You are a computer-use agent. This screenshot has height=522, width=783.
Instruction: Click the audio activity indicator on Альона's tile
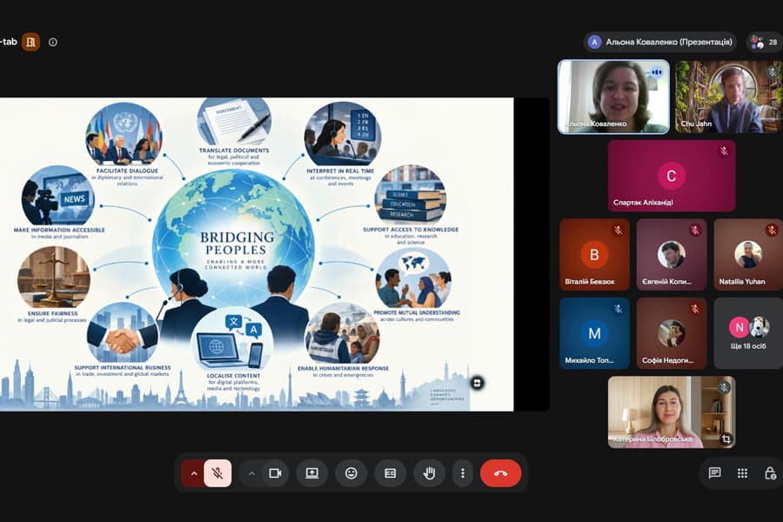tap(656, 73)
